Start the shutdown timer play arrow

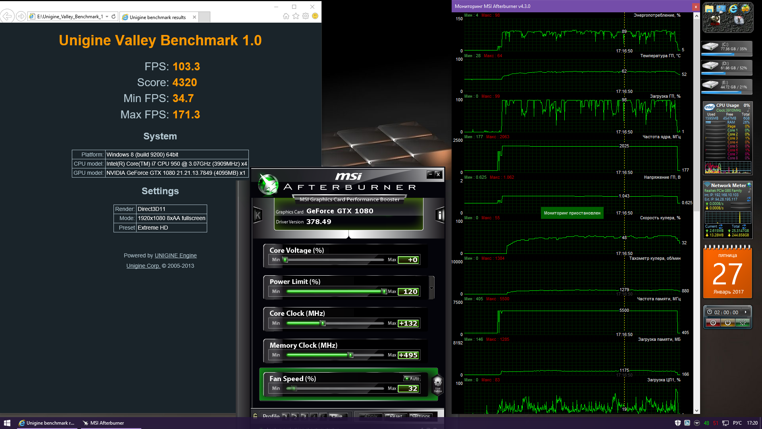pos(745,312)
